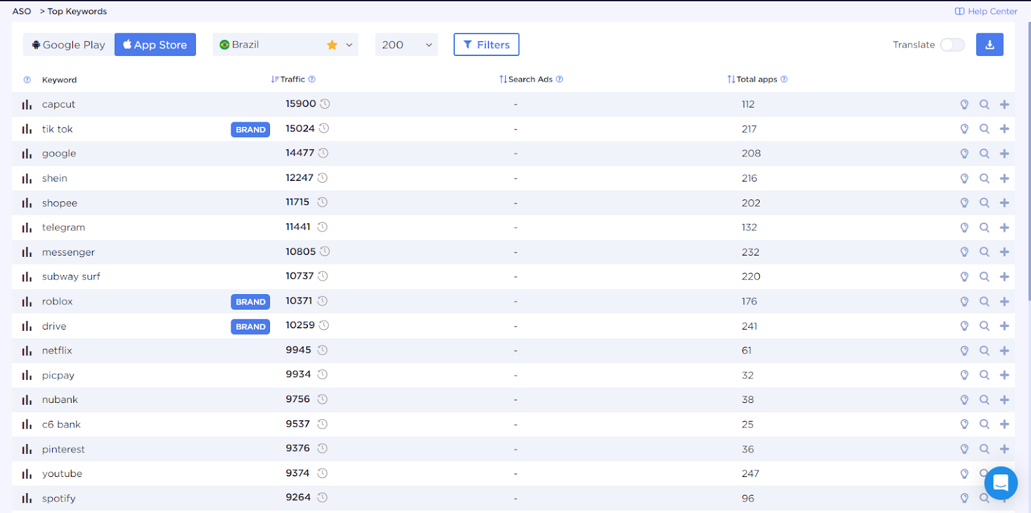This screenshot has height=513, width=1031.
Task: Click the keyword telegram
Action: (64, 227)
